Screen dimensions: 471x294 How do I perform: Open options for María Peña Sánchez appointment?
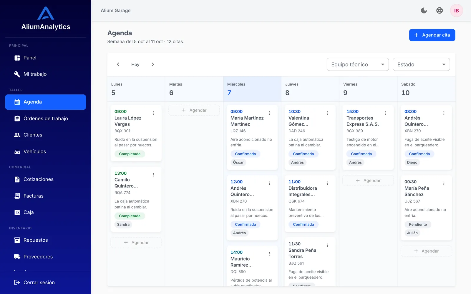[x=444, y=183]
